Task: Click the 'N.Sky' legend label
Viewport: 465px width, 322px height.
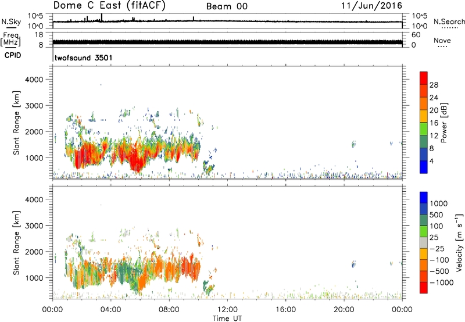Action: click(11, 22)
